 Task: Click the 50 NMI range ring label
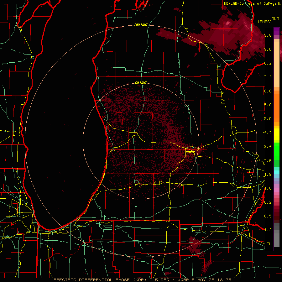pyautogui.click(x=141, y=83)
